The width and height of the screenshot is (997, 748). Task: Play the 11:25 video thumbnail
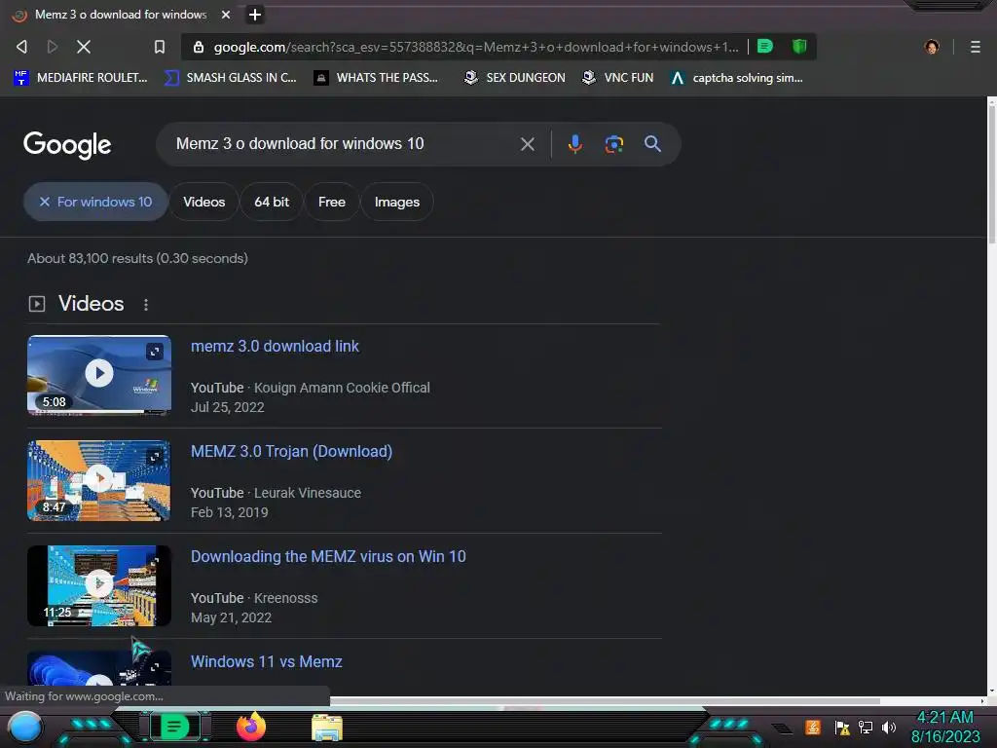(x=99, y=583)
